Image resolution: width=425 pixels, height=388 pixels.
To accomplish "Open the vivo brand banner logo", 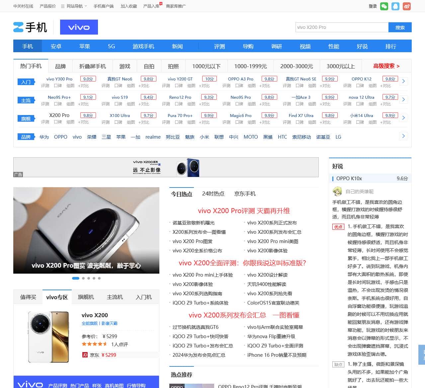I will point(79,27).
